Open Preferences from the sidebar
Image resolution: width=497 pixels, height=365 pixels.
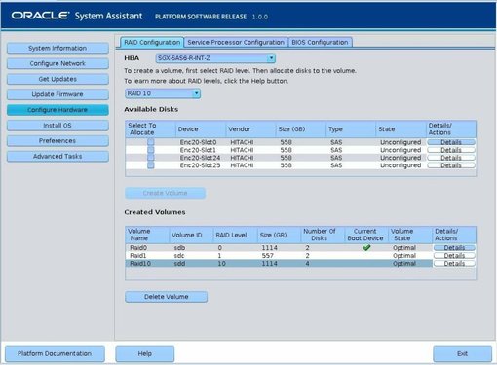pos(57,141)
